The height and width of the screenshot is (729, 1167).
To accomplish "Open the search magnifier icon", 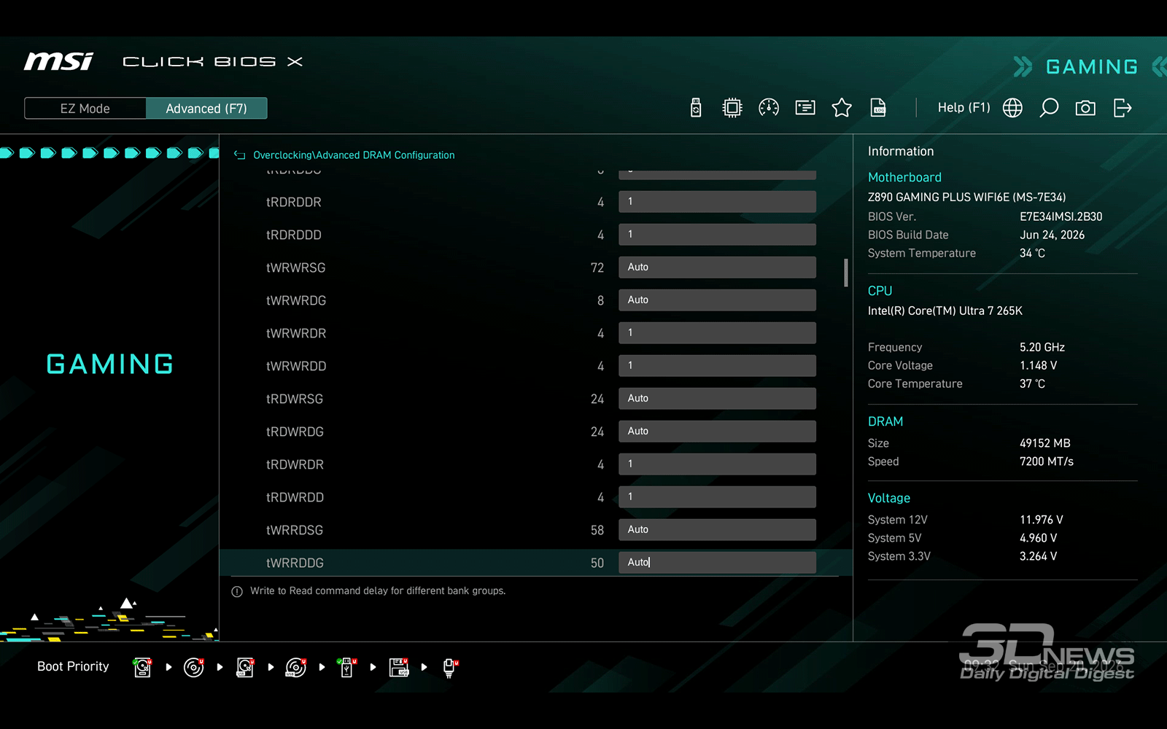I will (1049, 108).
